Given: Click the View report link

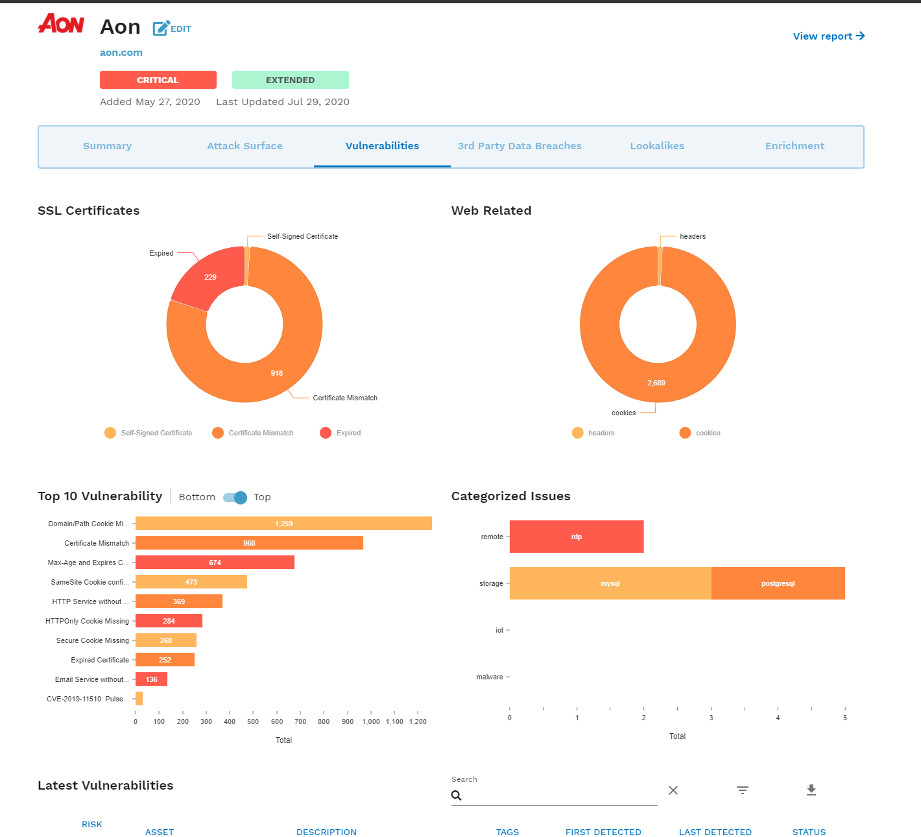Looking at the screenshot, I should 822,36.
